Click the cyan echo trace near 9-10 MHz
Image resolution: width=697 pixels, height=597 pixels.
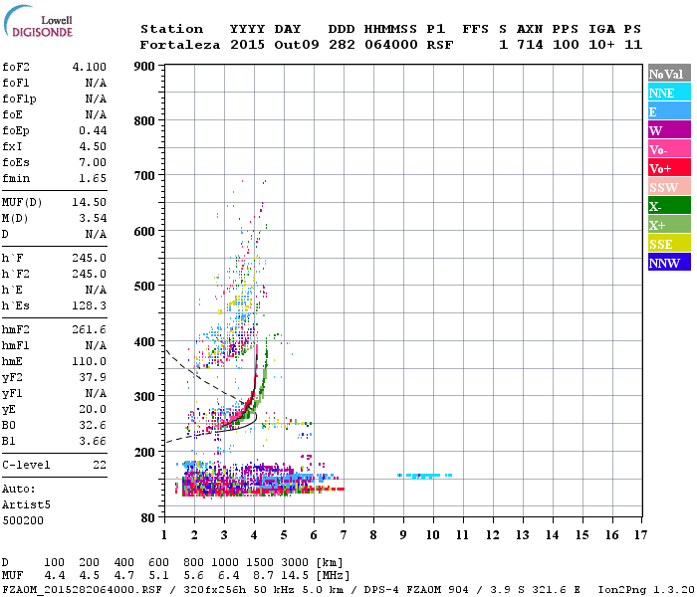(424, 476)
